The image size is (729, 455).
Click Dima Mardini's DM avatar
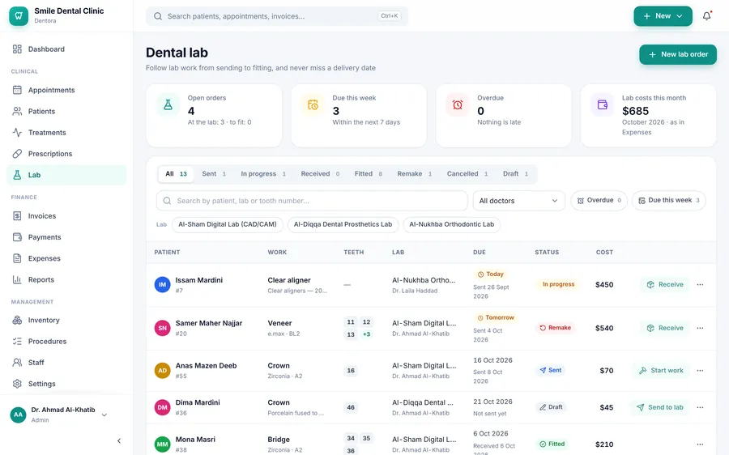click(162, 407)
